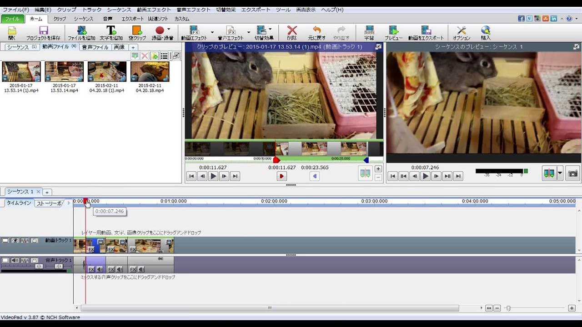Expand help icon dropdown arrow
This screenshot has width=582, height=327.
tap(576, 19)
